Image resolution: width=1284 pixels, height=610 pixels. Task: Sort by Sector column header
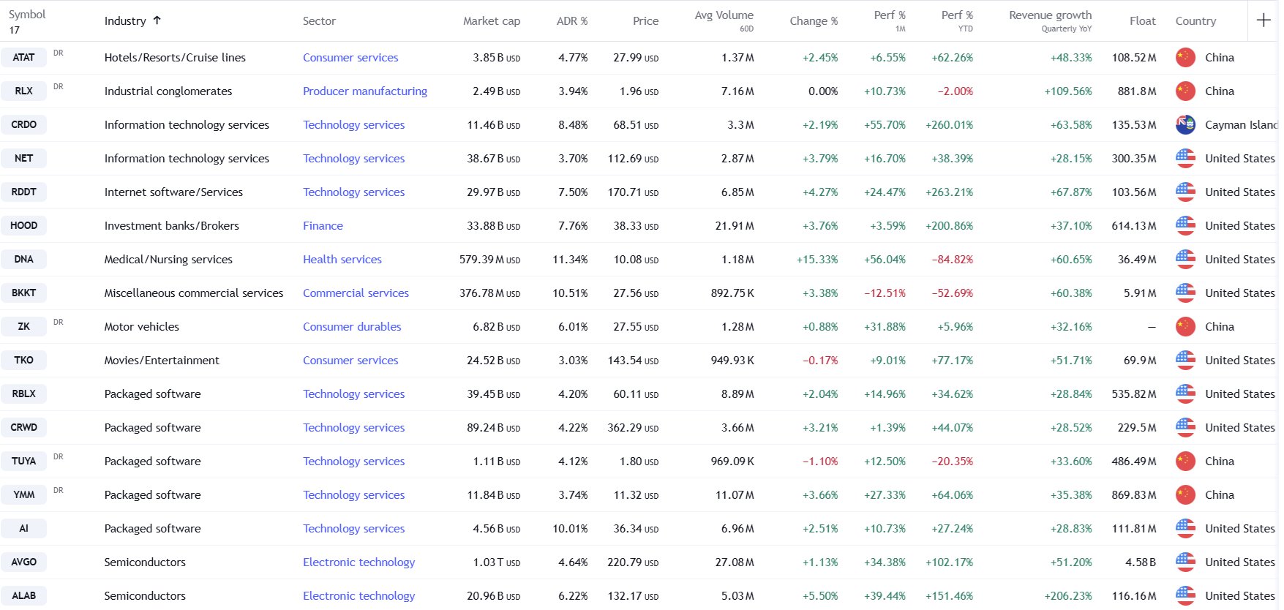(319, 21)
